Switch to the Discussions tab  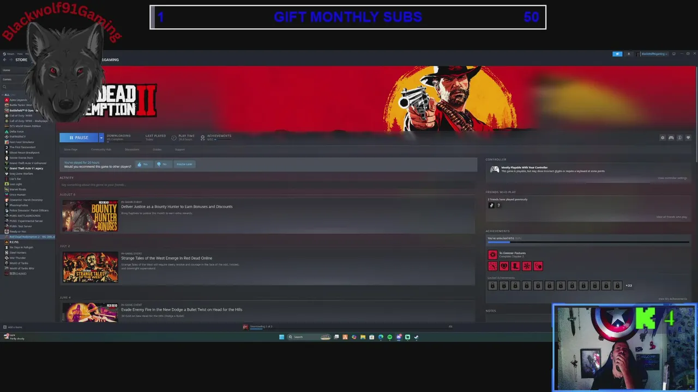coord(132,149)
